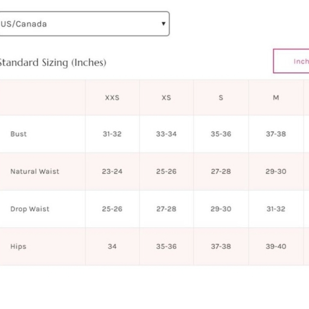The image size is (309, 309).
Task: Select the Bust row label
Action: 19,134
